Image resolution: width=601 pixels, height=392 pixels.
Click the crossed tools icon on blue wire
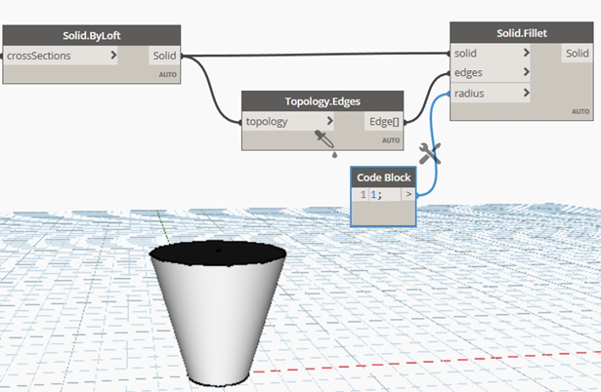[x=429, y=153]
